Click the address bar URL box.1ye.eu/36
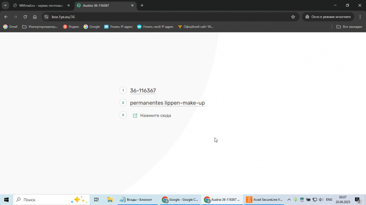The height and width of the screenshot is (205, 366). point(63,17)
